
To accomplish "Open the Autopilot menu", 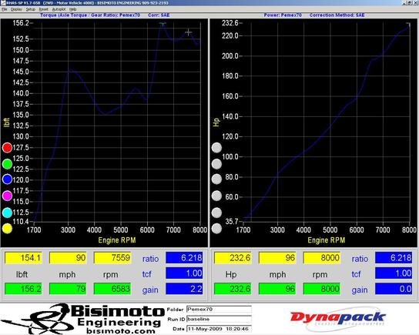I will [59, 9].
